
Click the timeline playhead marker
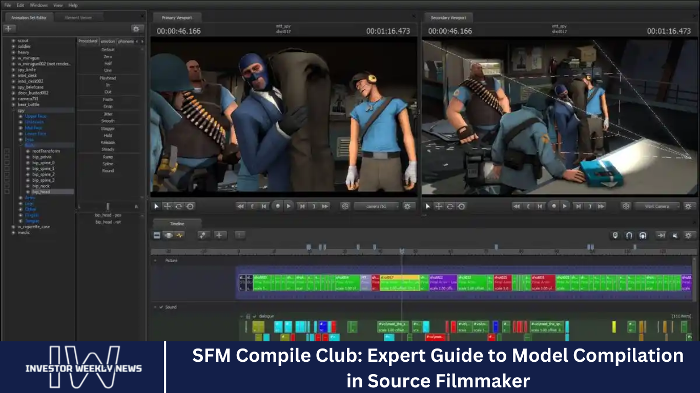tap(402, 251)
